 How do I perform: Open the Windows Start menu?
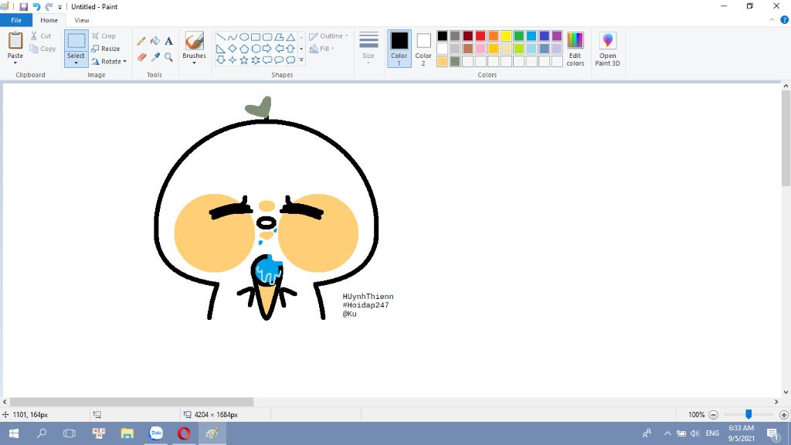point(14,433)
